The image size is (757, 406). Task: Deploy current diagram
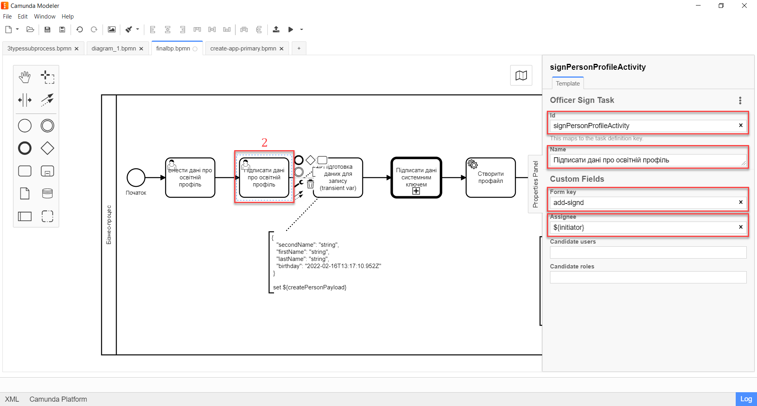pos(276,30)
